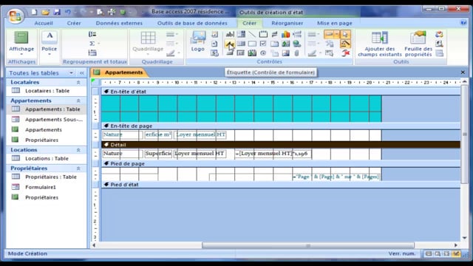Image resolution: width=473 pixels, height=266 pixels.
Task: Open the Police dropdown
Action: pyautogui.click(x=50, y=44)
